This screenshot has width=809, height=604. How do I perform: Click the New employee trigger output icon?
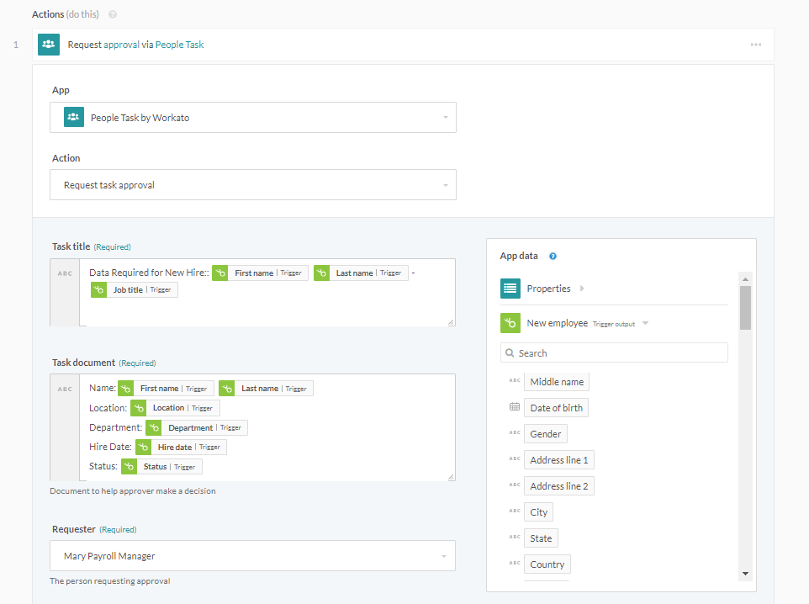coord(510,323)
